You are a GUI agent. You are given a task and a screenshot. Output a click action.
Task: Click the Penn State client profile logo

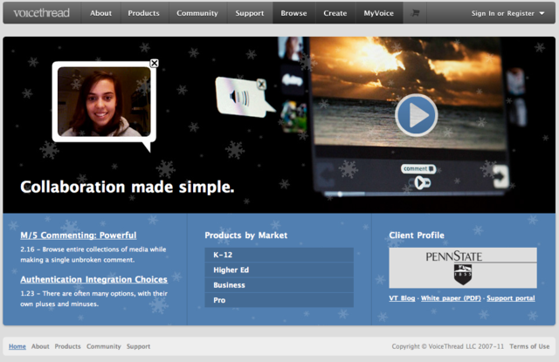pyautogui.click(x=463, y=268)
